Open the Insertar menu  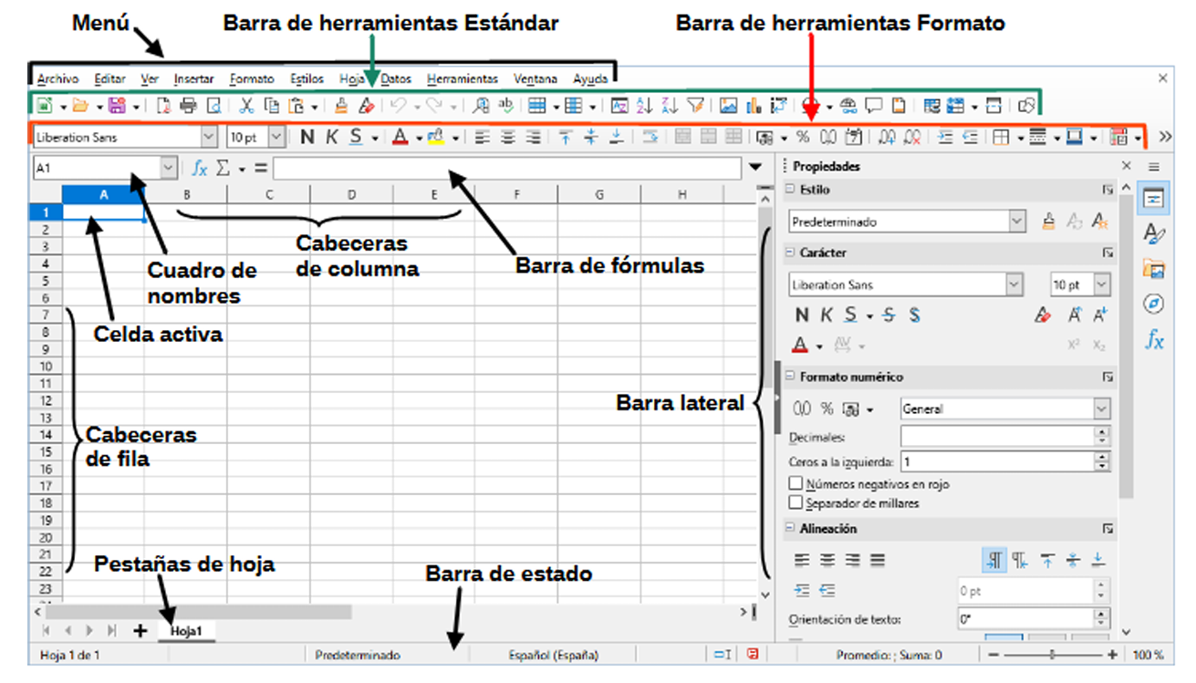(193, 79)
